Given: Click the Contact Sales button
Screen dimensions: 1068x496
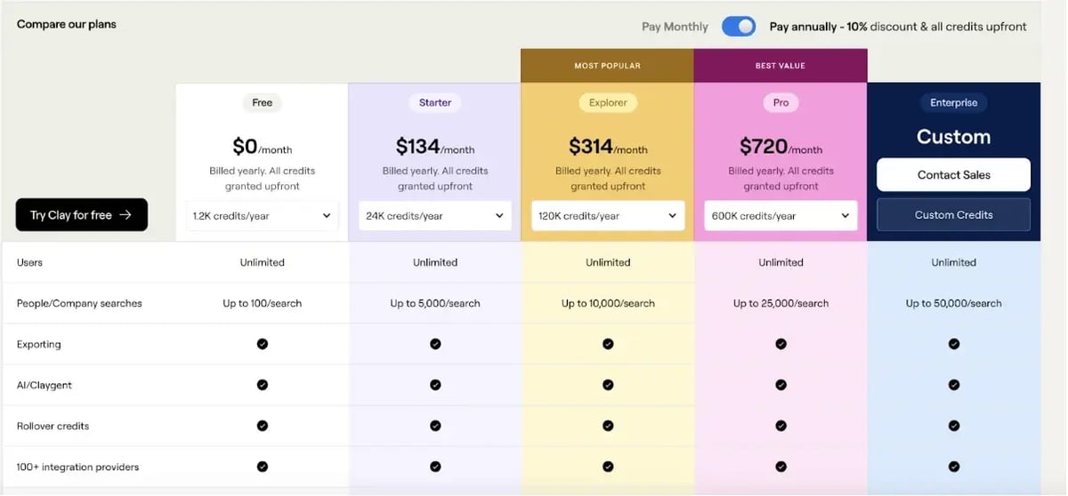Looking at the screenshot, I should click(x=953, y=175).
